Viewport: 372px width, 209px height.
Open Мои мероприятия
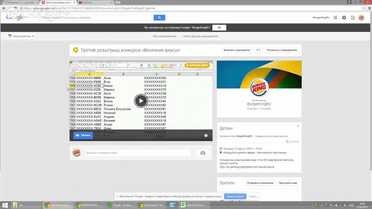pyautogui.click(x=164, y=36)
